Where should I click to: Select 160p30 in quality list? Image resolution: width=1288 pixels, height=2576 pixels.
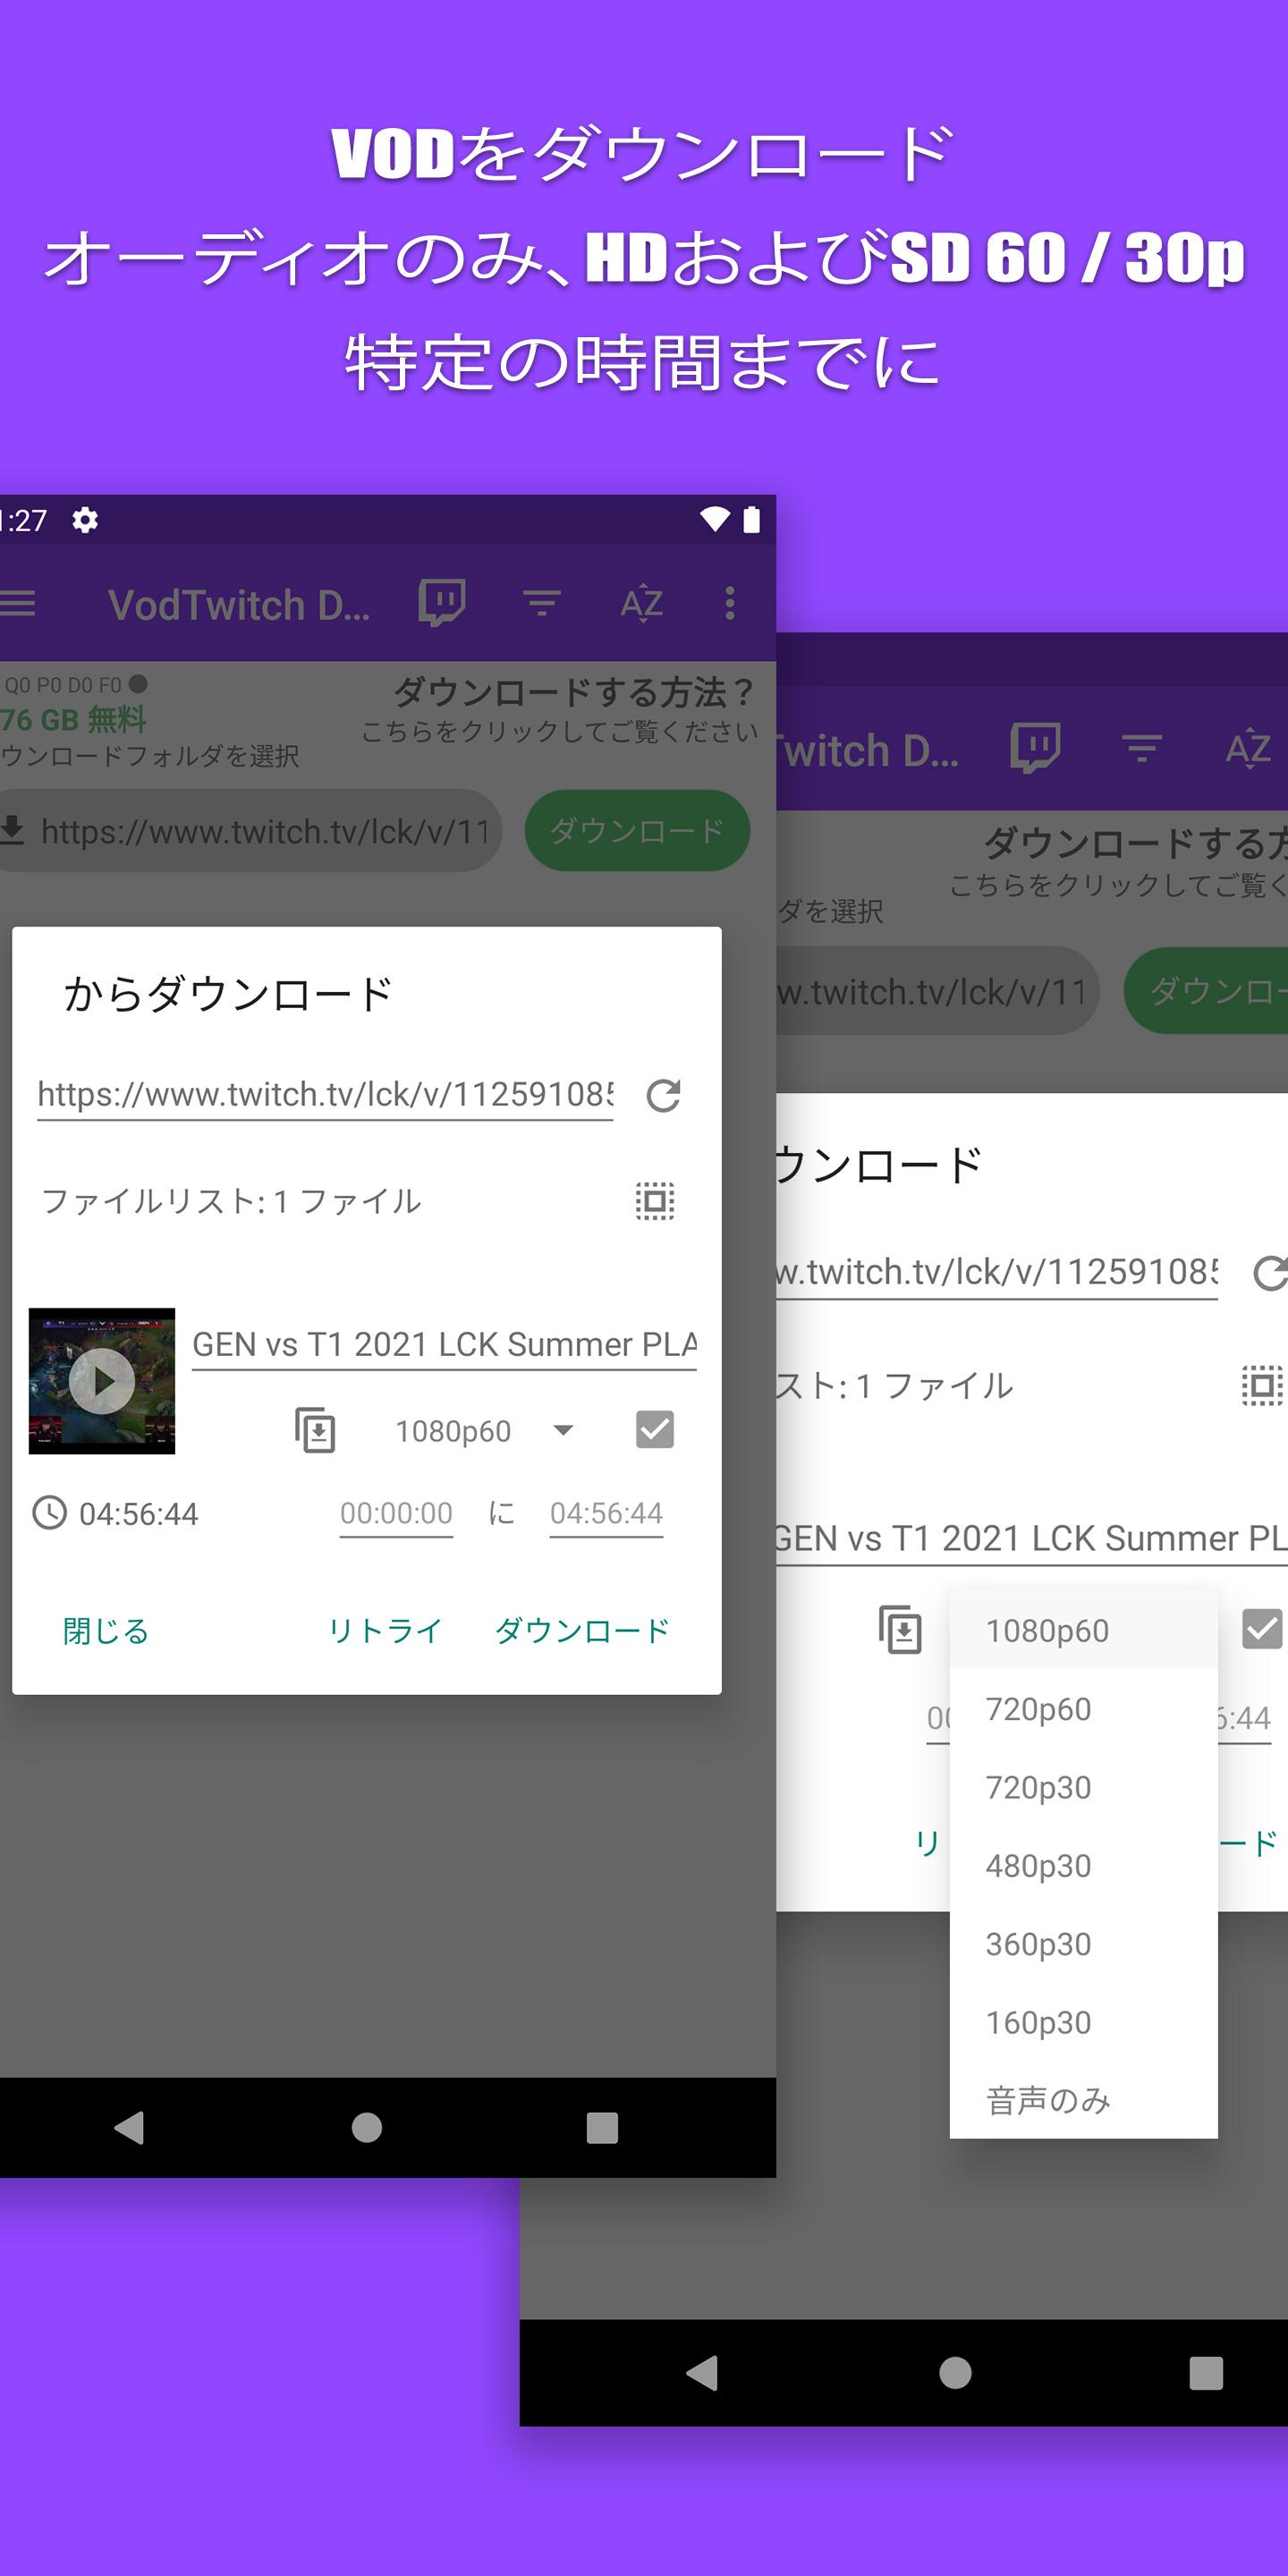tap(1083, 2022)
